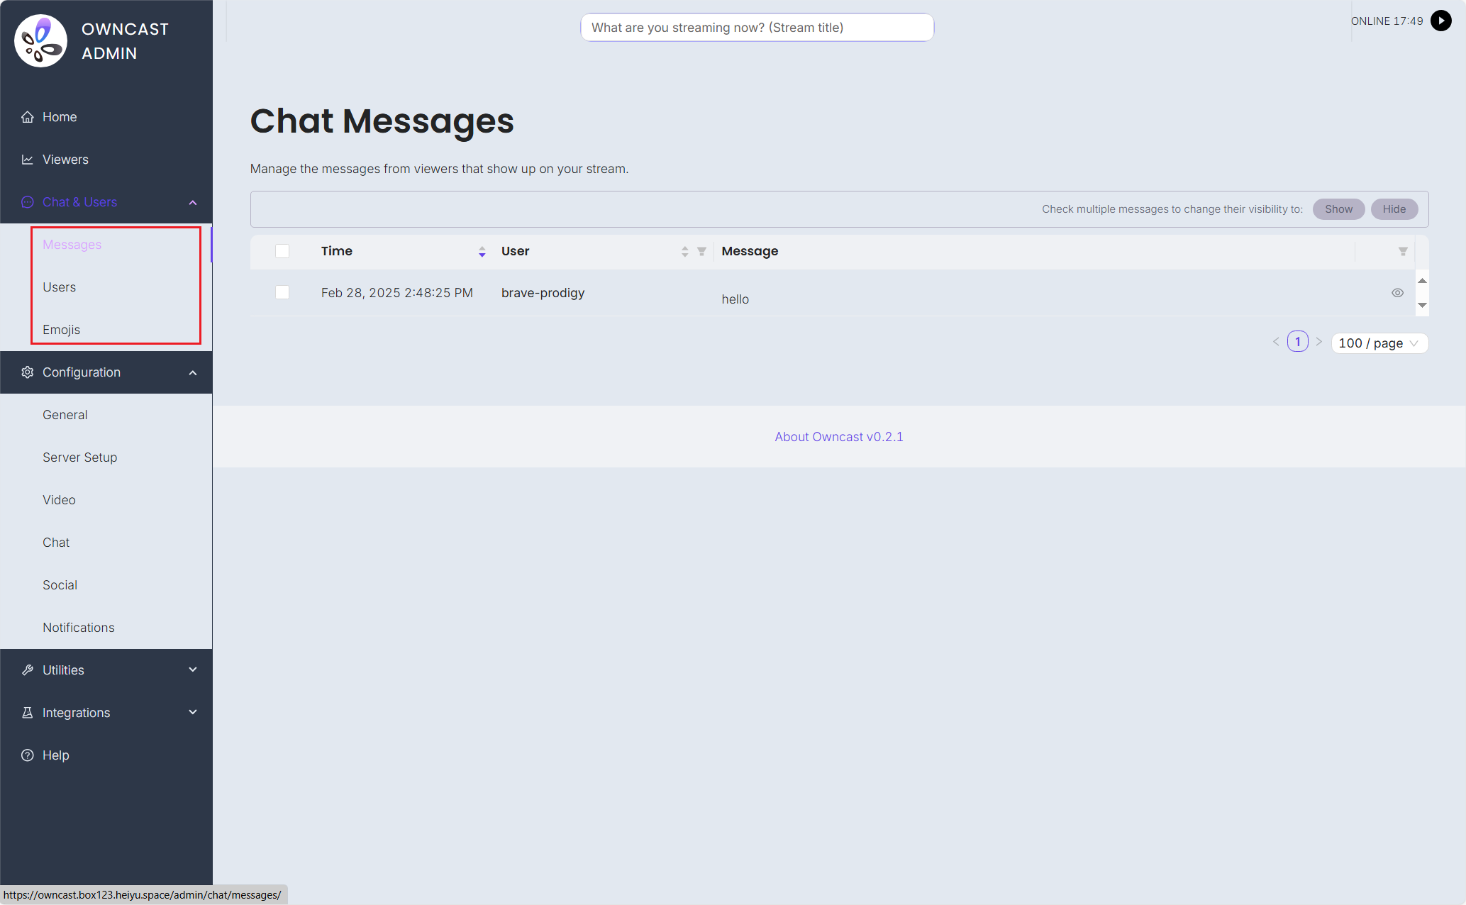Click the Help question mark icon
Screen dimensions: 1466x905
click(x=28, y=755)
